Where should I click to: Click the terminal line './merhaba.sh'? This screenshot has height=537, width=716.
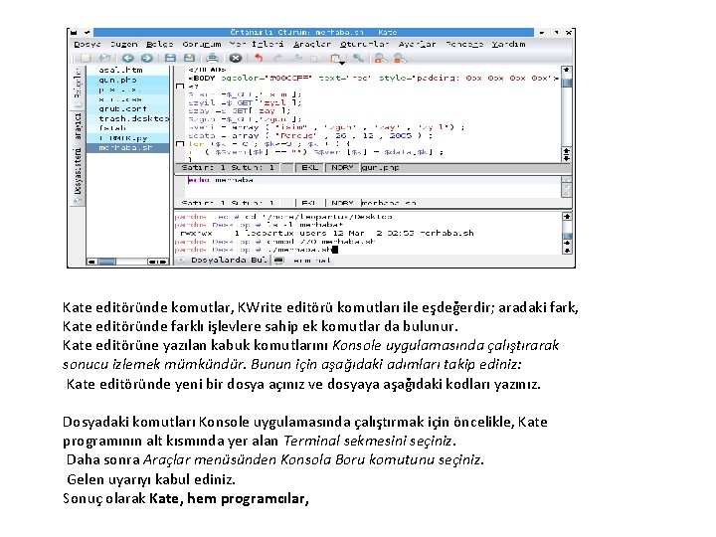pyautogui.click(x=257, y=250)
